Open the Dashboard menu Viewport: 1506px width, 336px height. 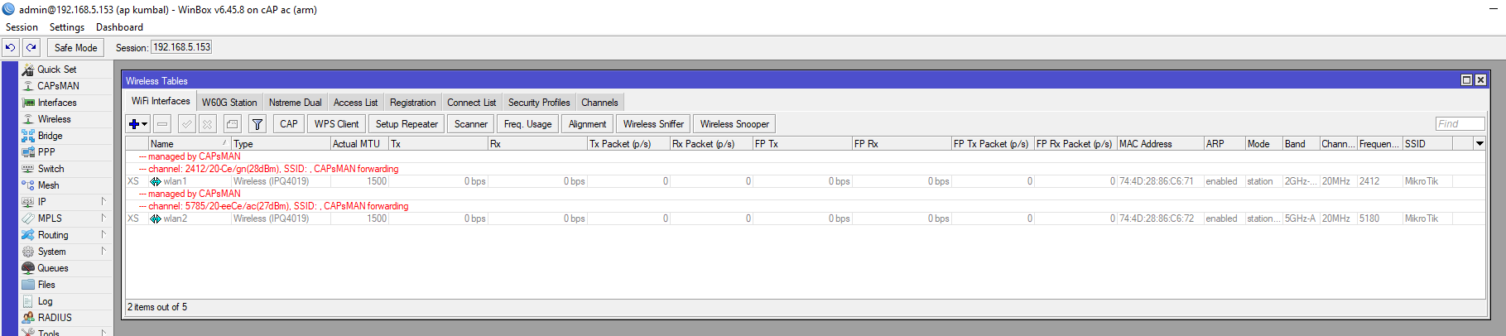click(x=119, y=27)
